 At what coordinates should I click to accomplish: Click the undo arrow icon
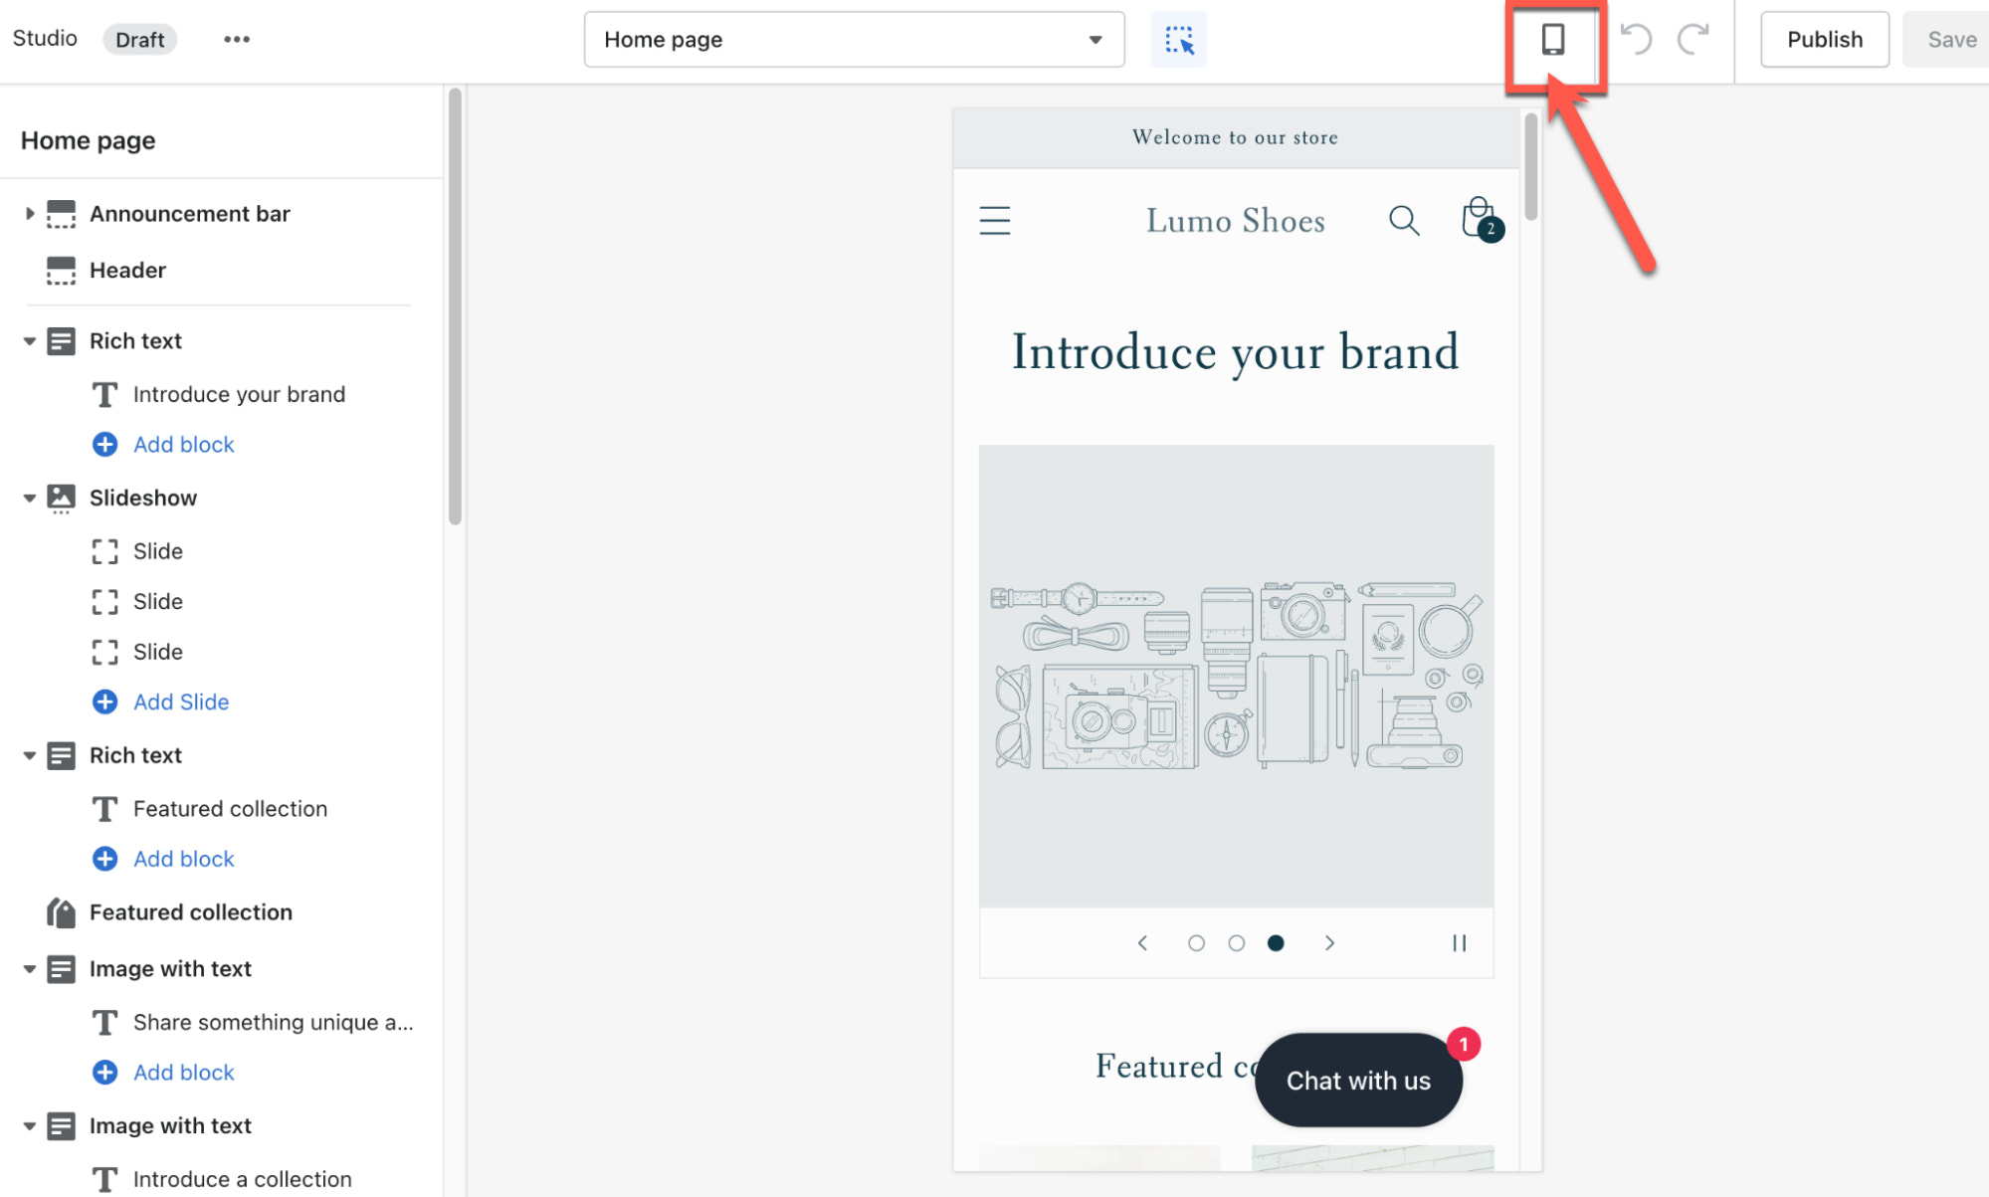(1636, 40)
